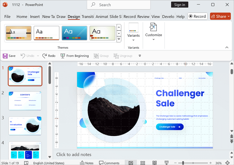The image size is (234, 165).
Task: Click Challenger Sale title text
Action: [180, 99]
